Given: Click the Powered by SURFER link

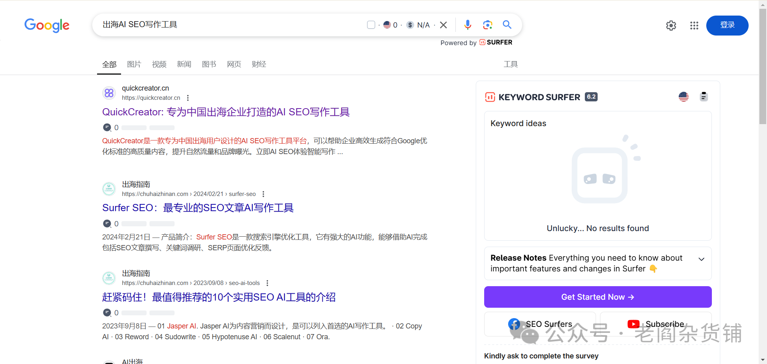Looking at the screenshot, I should 476,43.
